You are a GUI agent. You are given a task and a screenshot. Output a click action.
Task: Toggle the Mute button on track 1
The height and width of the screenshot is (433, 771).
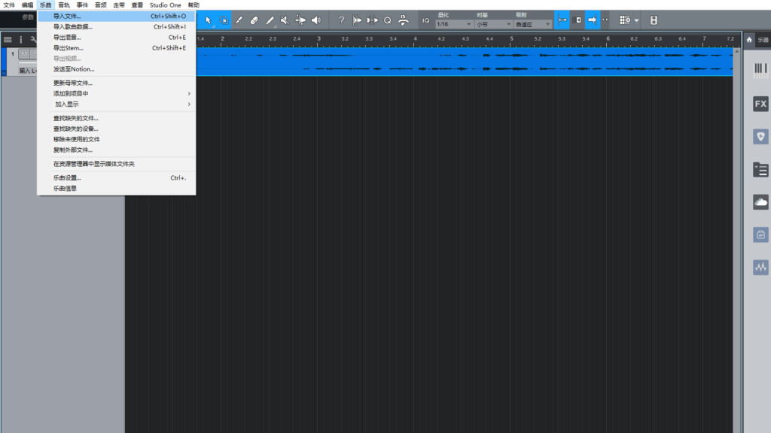point(23,54)
